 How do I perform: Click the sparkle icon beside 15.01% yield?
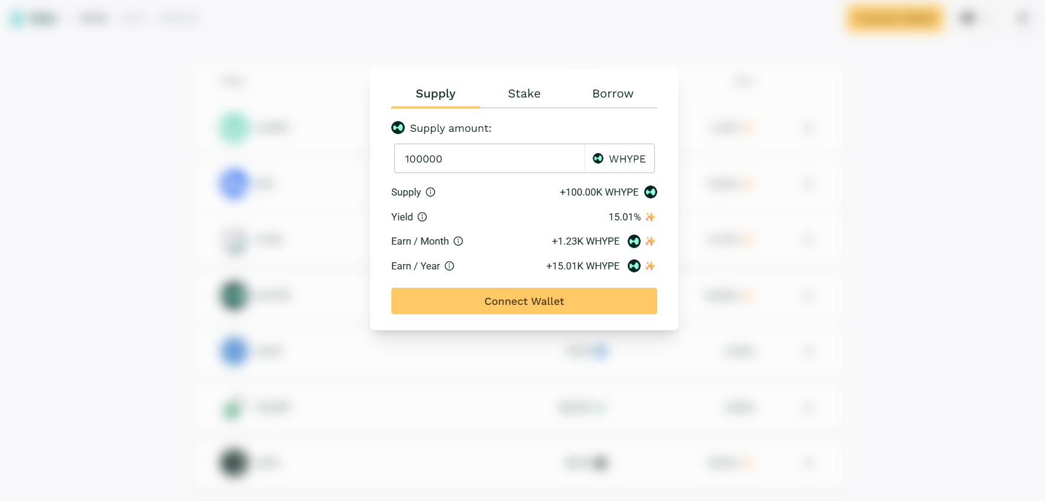650,217
